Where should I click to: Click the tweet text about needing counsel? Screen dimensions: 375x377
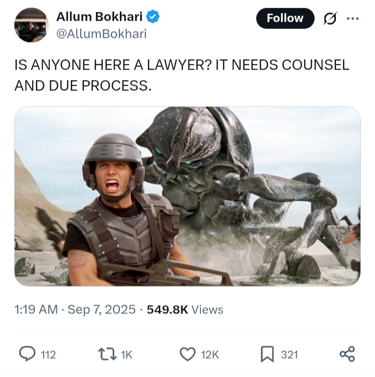(182, 75)
